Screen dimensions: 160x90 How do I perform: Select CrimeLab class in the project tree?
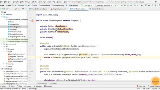[x=13, y=29]
